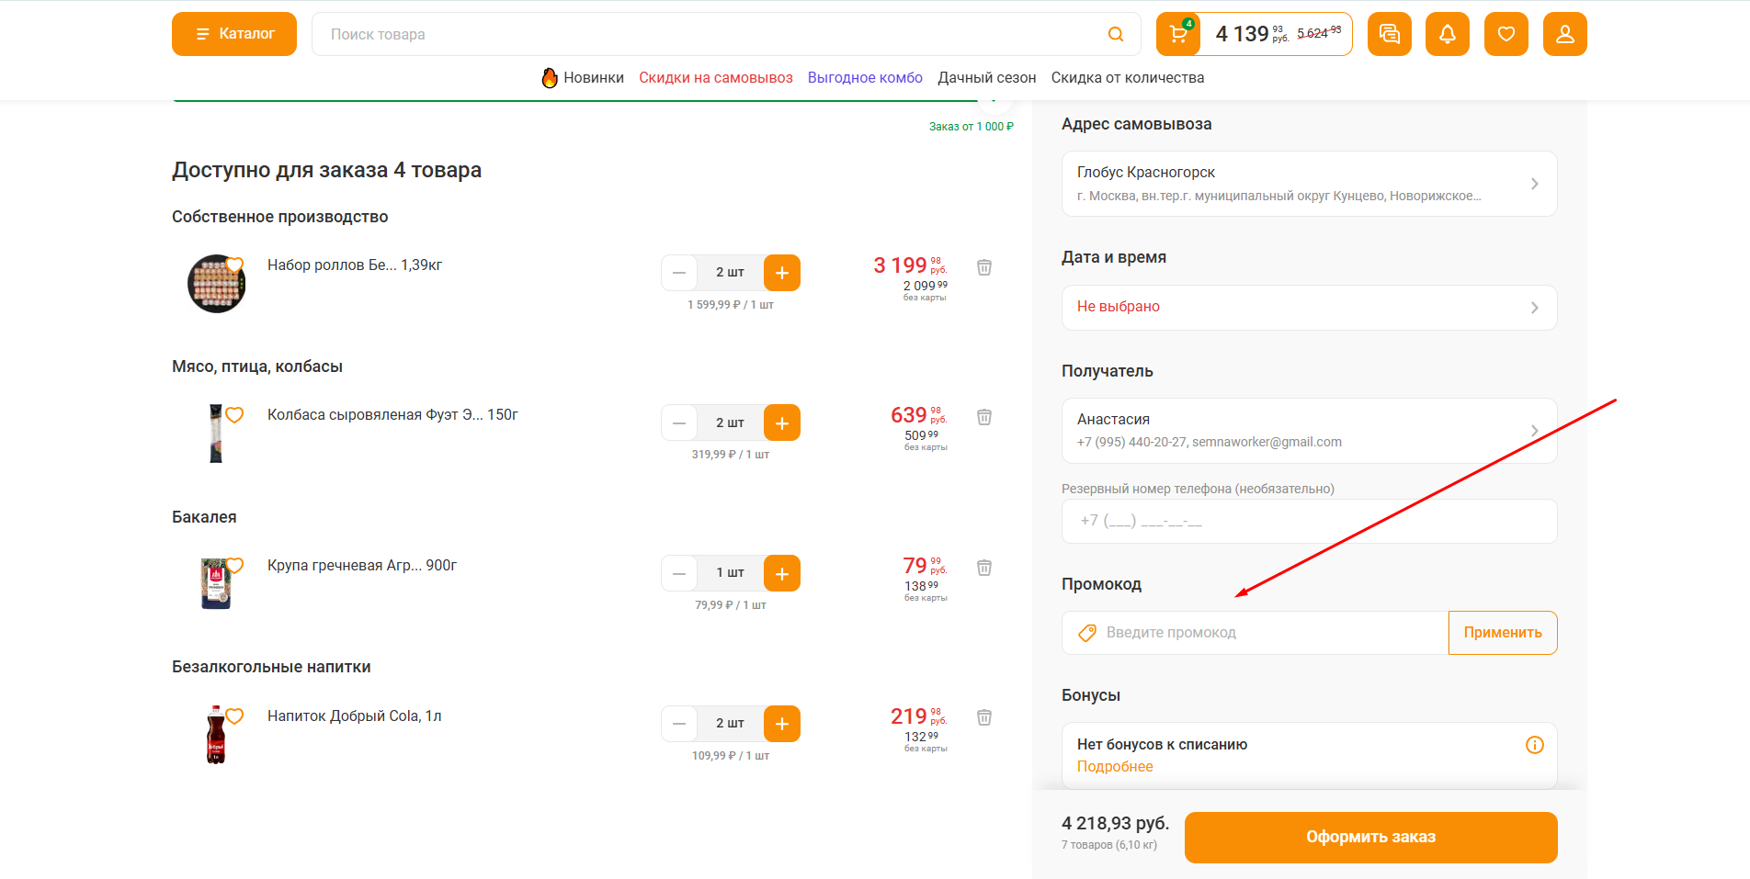Click the bonuses info icon
Screen dimensions: 1750x879
click(1534, 745)
